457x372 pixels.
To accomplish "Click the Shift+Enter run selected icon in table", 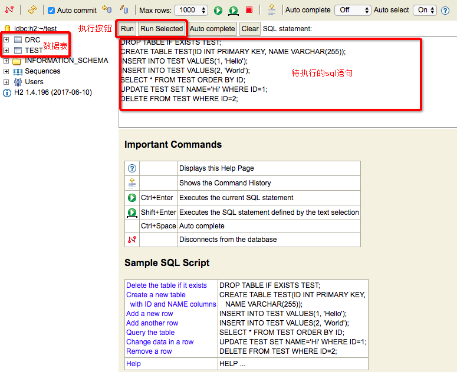I will 132,212.
